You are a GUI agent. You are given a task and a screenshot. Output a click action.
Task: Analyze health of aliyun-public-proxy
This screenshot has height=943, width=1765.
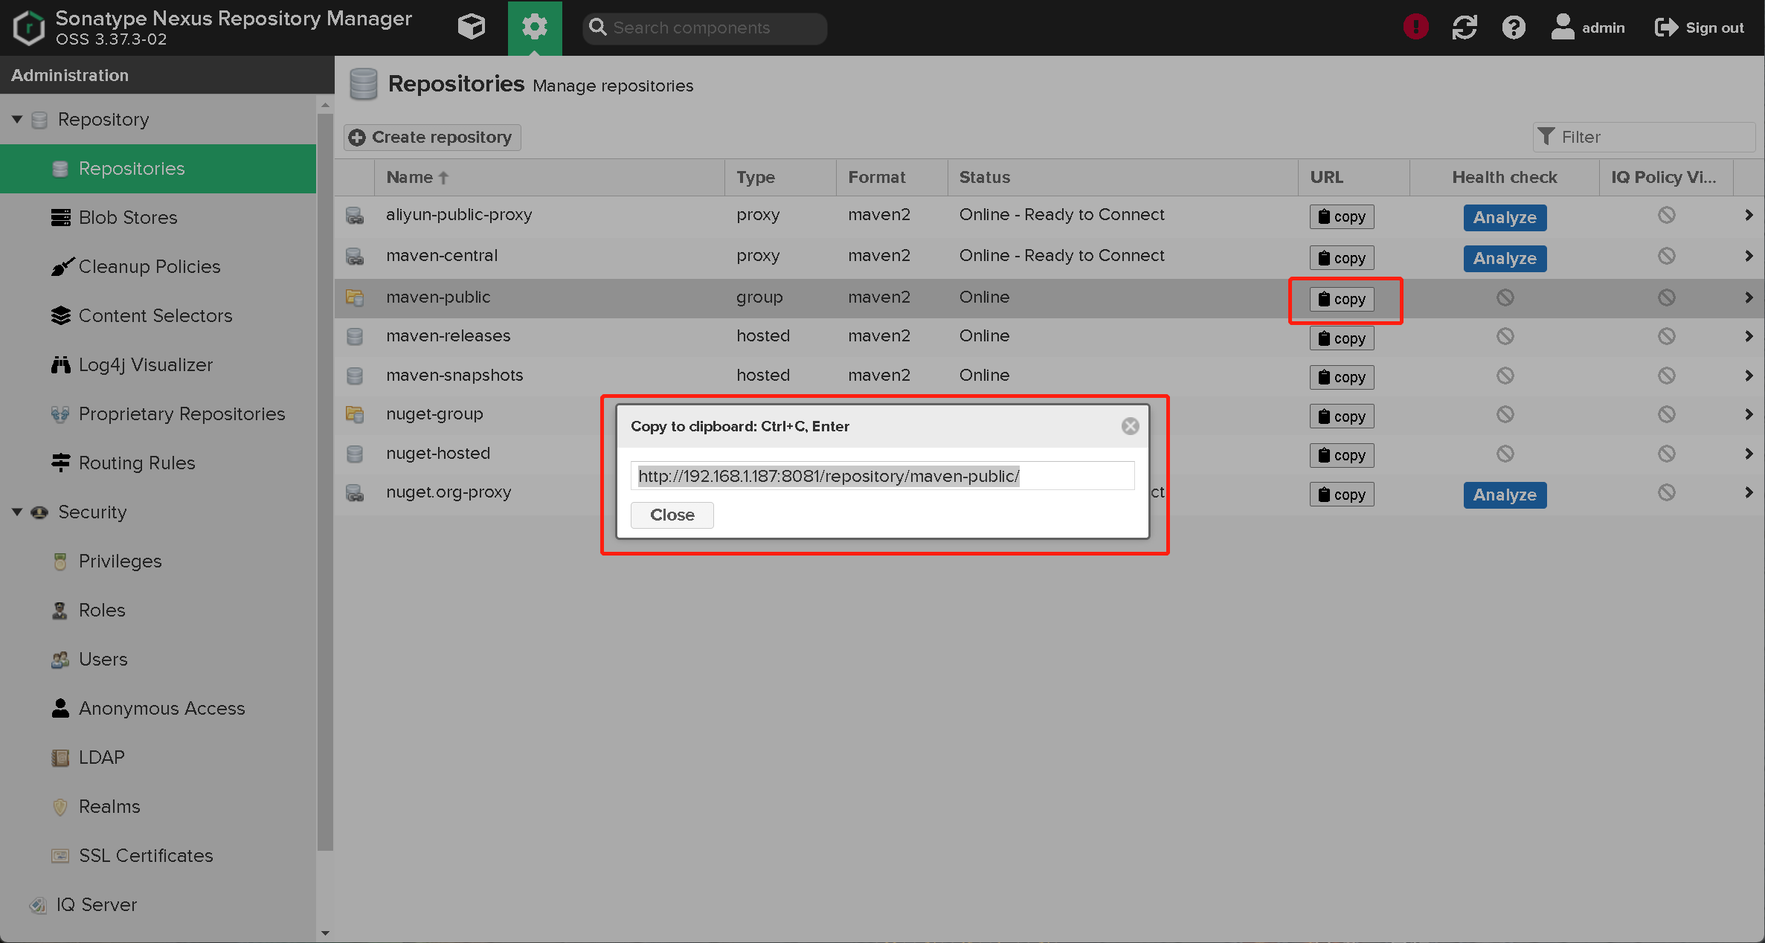tap(1505, 218)
